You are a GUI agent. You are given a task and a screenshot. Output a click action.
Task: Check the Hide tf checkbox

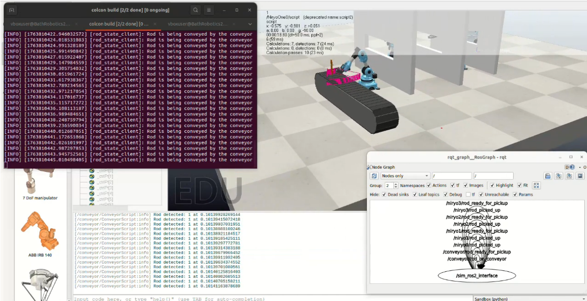[468, 194]
